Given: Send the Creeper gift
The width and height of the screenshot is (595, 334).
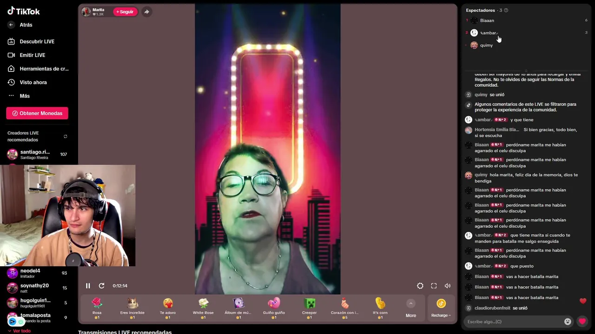Looking at the screenshot, I should click(x=309, y=308).
